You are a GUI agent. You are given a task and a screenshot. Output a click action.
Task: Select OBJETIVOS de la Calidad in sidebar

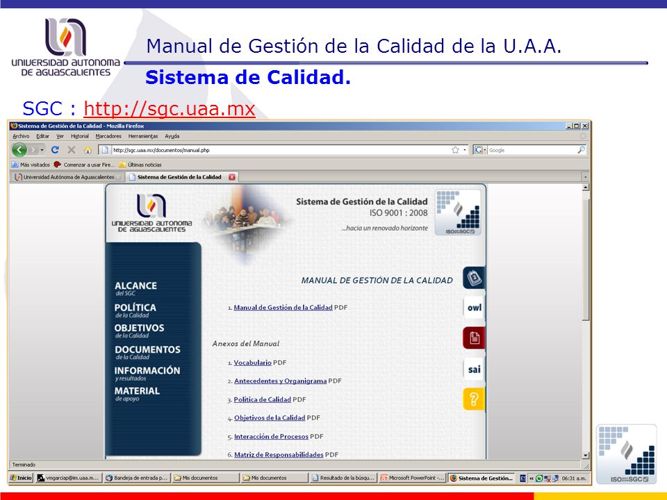pyautogui.click(x=139, y=331)
